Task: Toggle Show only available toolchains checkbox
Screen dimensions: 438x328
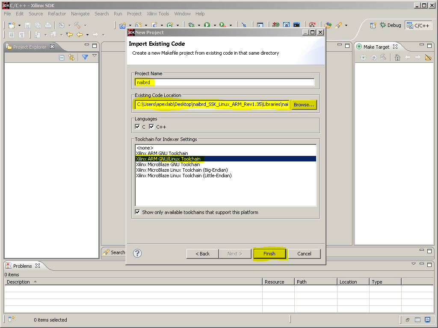Action: (x=137, y=212)
